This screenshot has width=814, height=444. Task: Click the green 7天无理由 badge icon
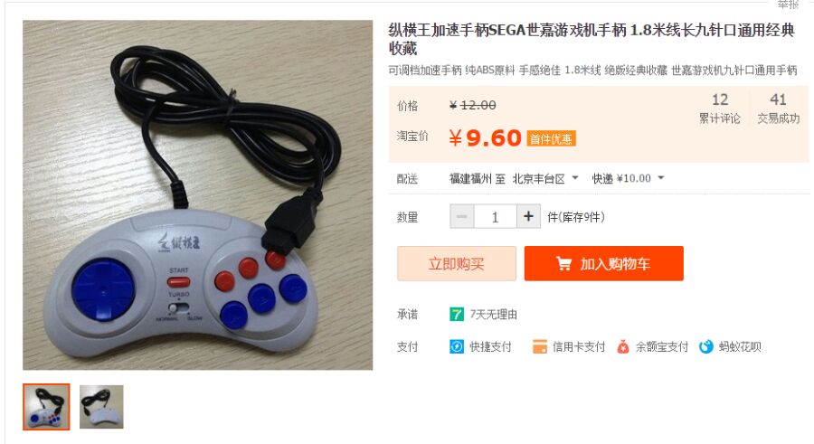tap(457, 314)
